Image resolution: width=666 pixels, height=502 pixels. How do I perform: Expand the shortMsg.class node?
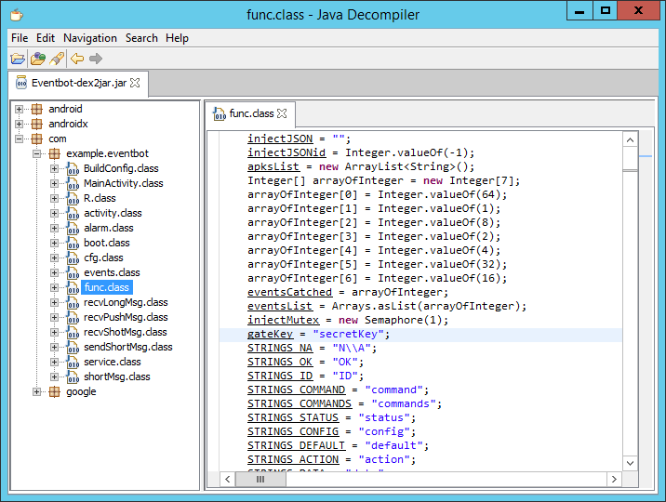[54, 376]
